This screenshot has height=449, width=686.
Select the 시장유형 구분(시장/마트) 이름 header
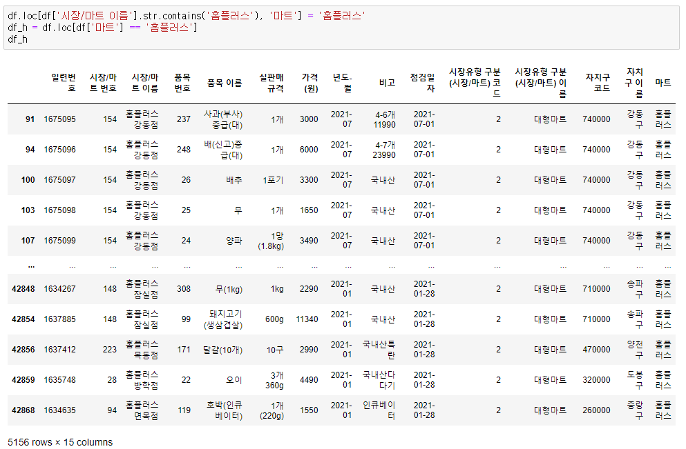click(541, 83)
